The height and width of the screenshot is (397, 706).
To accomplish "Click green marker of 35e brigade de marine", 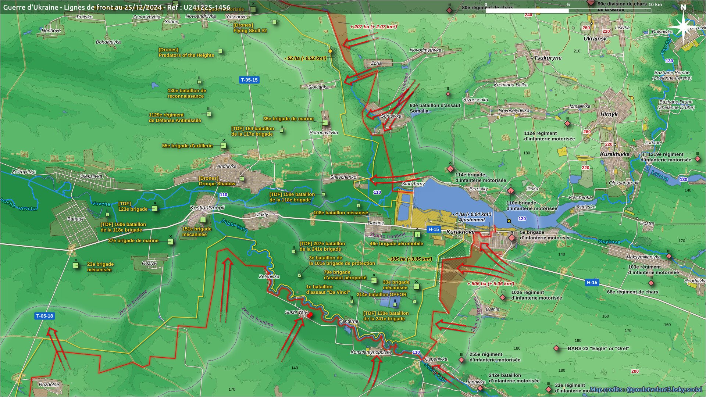I will [325, 122].
